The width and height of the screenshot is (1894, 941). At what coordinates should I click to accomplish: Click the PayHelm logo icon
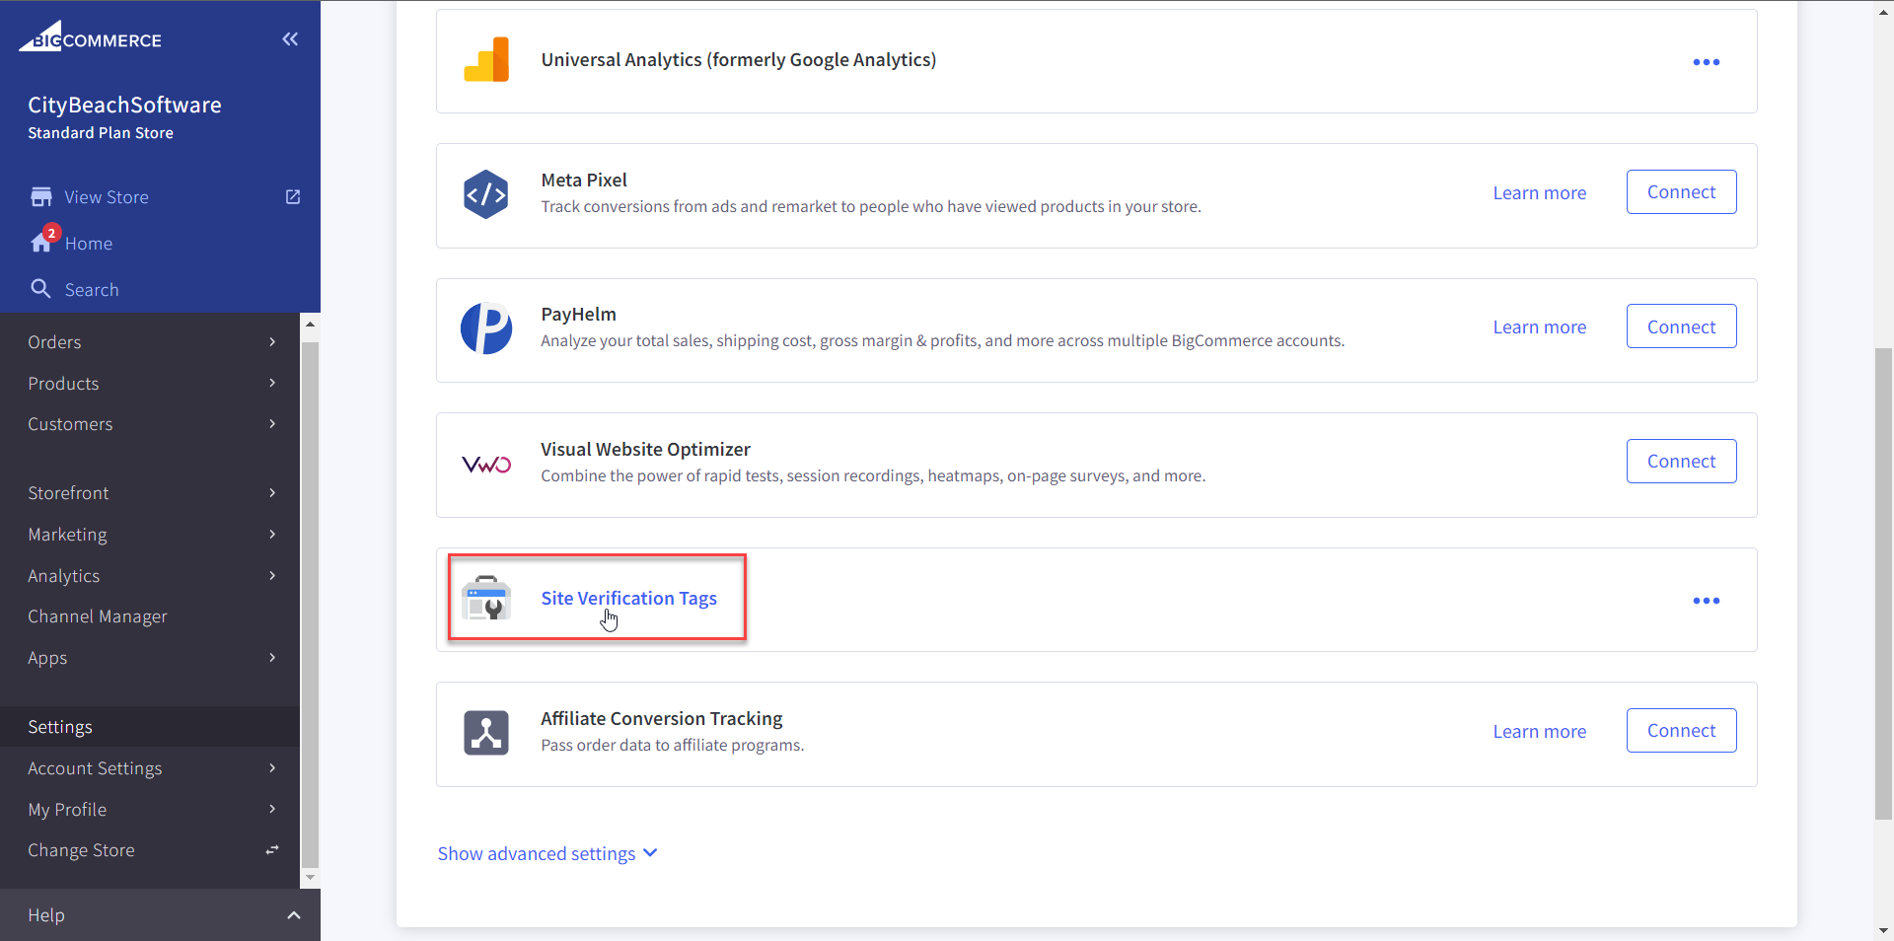click(x=486, y=328)
